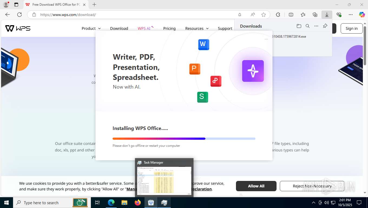Select the Free Download WPS Office tab
The width and height of the screenshot is (368, 208).
point(56,5)
